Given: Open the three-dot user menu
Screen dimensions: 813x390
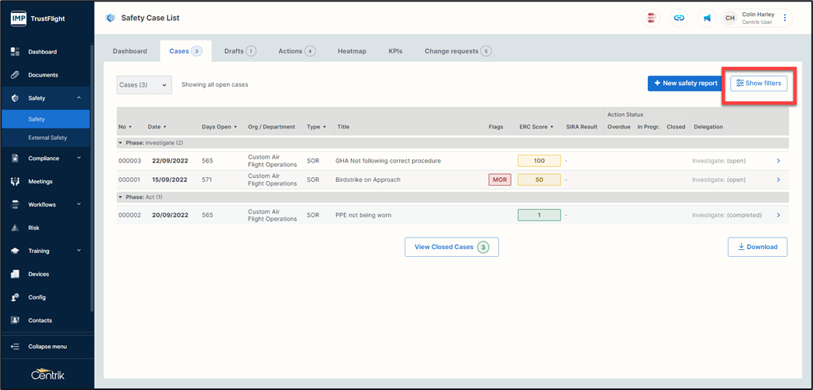Looking at the screenshot, I should tap(785, 18).
